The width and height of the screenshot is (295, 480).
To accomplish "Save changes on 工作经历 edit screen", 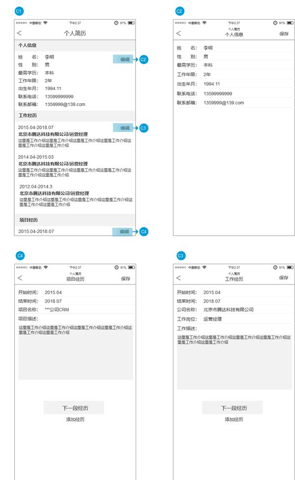I will (x=284, y=278).
